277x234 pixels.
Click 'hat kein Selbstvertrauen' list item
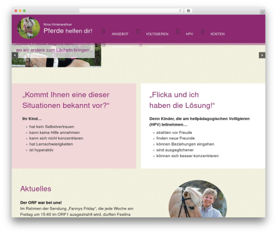52,127
